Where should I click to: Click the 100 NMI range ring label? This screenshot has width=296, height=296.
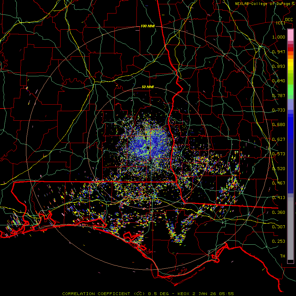tap(148, 26)
